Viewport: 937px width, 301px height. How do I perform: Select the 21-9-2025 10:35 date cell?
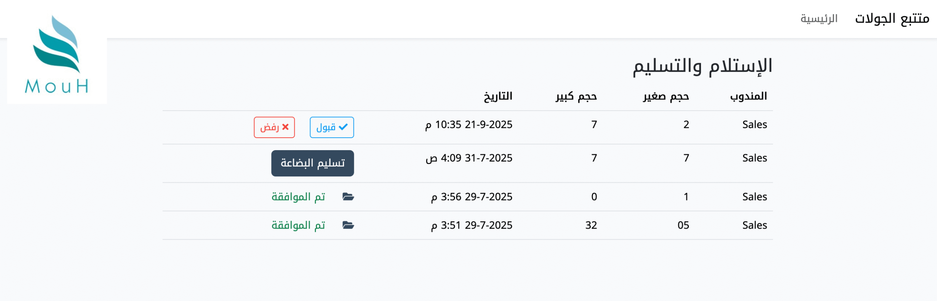coord(469,125)
